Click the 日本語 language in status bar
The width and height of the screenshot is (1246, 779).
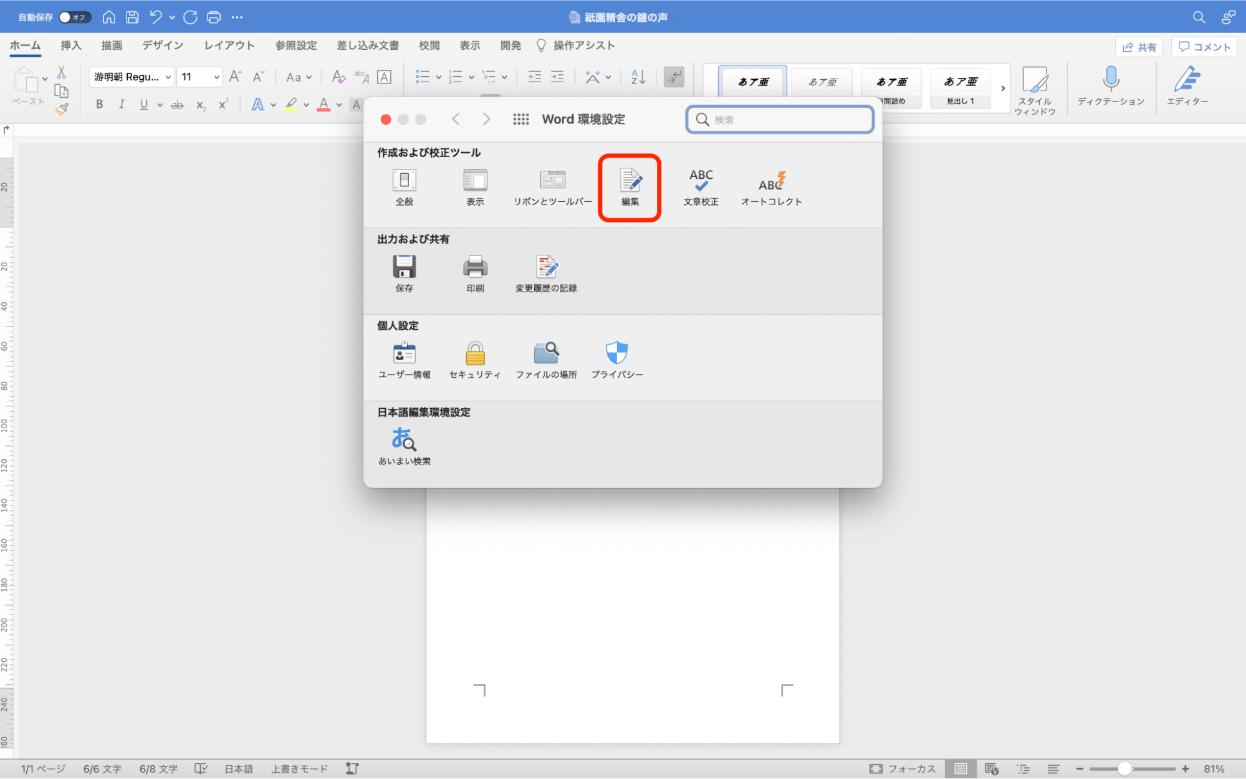point(239,769)
